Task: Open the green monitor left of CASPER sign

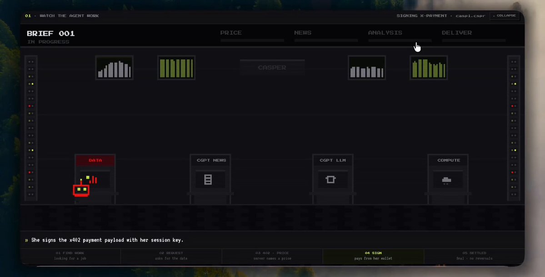Action: (176, 68)
